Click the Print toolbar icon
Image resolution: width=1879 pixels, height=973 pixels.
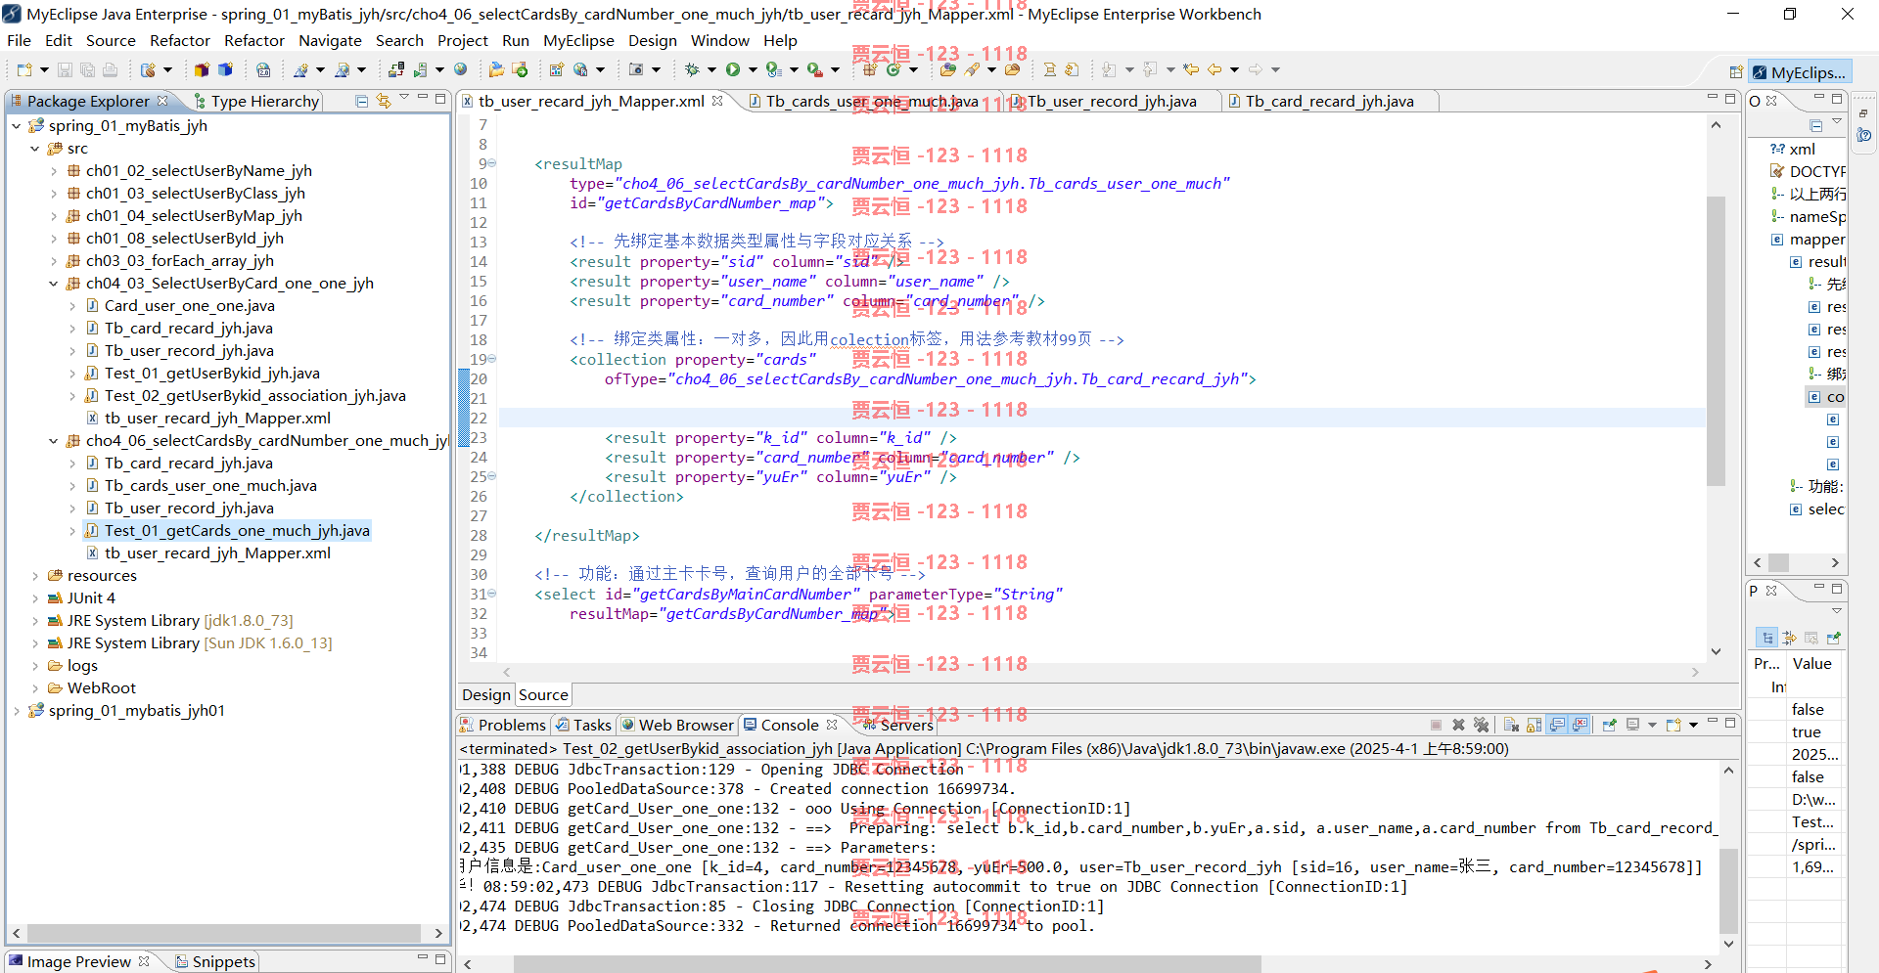point(110,69)
